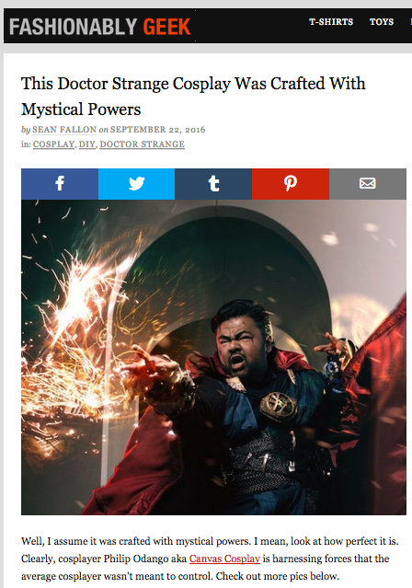Click the Eye of Agamotto amulet in photo
The width and height of the screenshot is (412, 588).
(279, 407)
